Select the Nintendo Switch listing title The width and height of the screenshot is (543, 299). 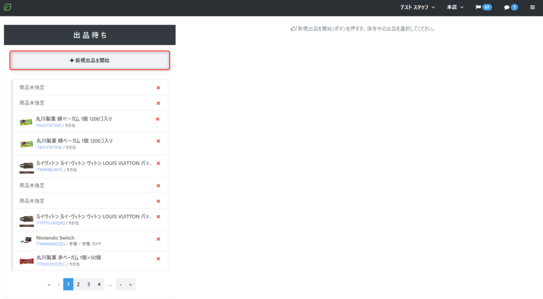55,238
